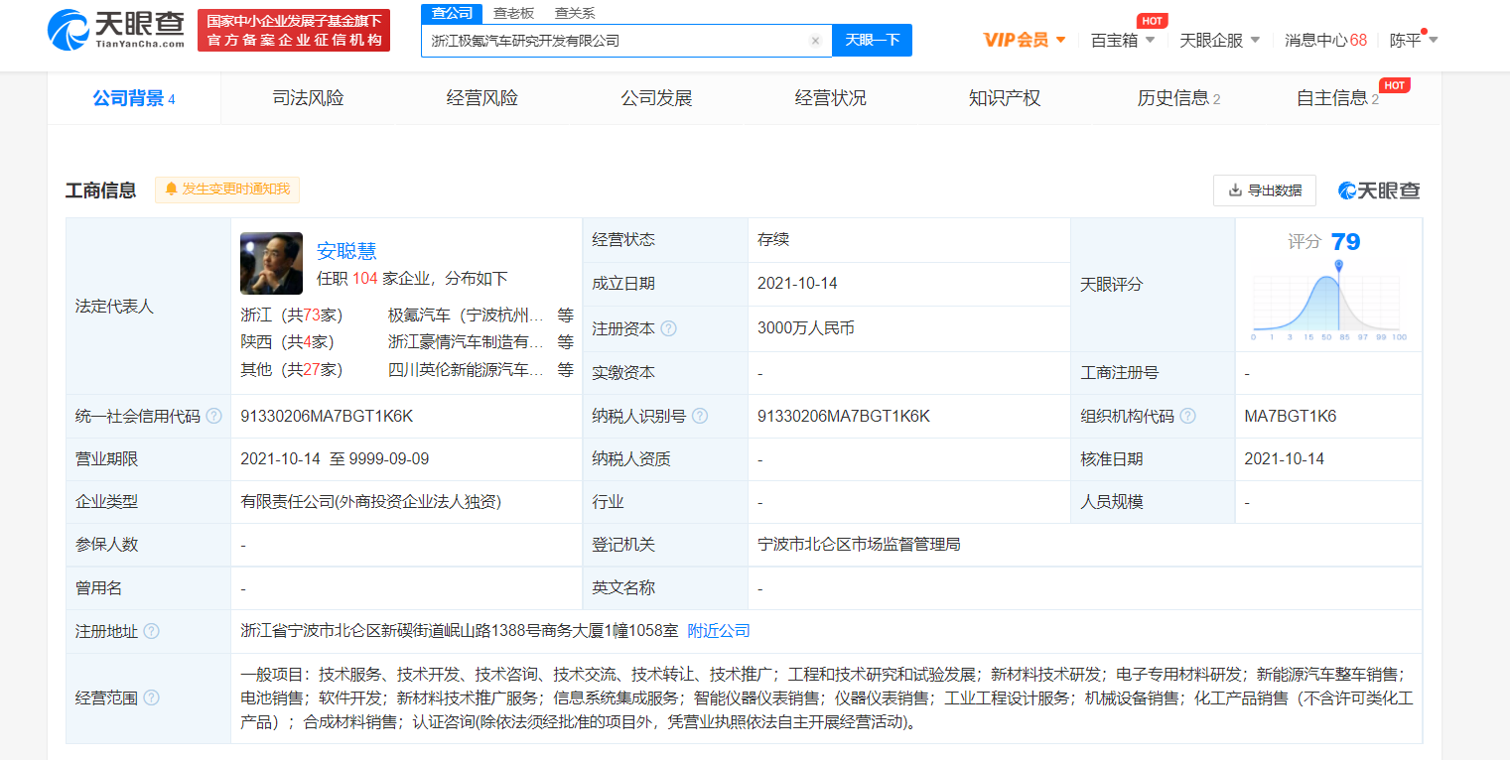Image resolution: width=1510 pixels, height=760 pixels.
Task: Click the help icon next to 注册资本
Action: pyautogui.click(x=668, y=328)
